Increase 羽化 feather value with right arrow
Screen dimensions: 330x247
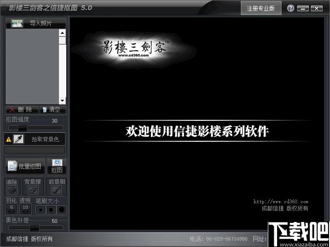(x=14, y=212)
